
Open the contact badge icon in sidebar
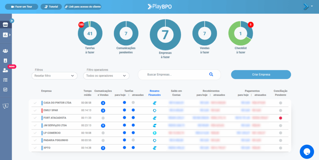pyautogui.click(x=5, y=60)
